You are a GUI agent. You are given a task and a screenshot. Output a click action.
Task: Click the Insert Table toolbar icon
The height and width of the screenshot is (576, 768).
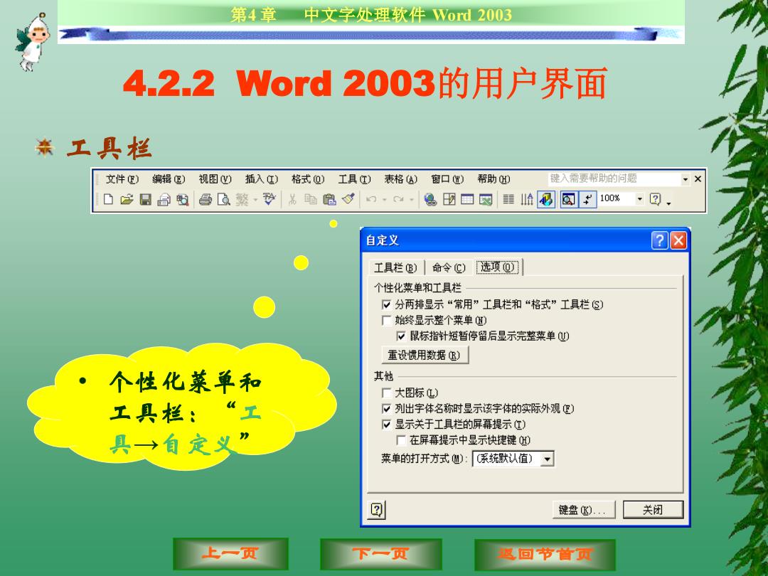467,199
